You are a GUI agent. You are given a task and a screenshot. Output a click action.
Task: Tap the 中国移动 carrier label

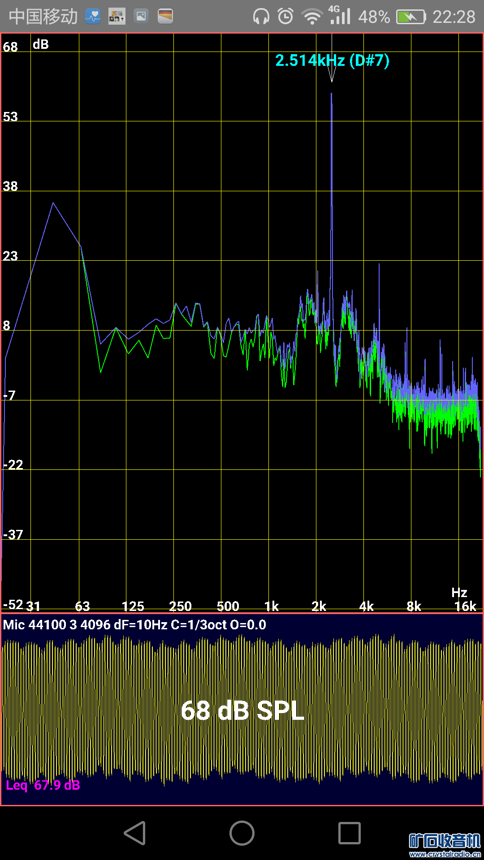[x=43, y=17]
